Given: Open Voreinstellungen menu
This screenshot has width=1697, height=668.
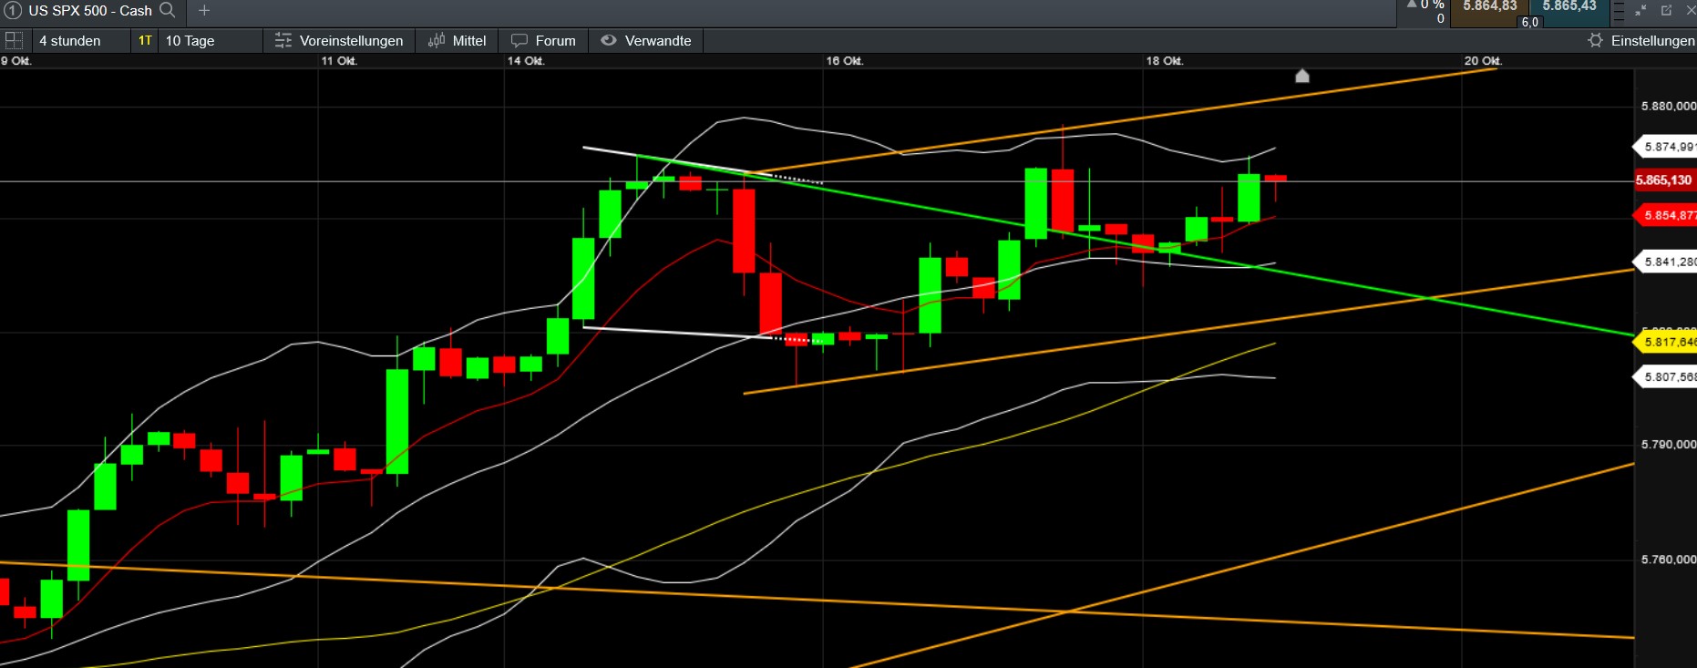Looking at the screenshot, I should coord(339,40).
